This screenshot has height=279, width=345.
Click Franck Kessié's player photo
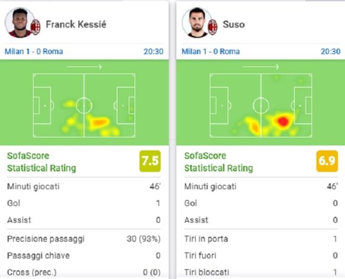[x=19, y=22]
